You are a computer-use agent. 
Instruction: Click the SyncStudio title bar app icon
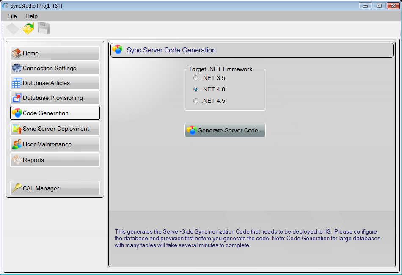[x=6, y=5]
